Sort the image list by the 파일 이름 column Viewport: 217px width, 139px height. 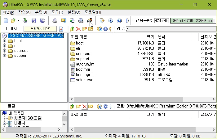100,37
